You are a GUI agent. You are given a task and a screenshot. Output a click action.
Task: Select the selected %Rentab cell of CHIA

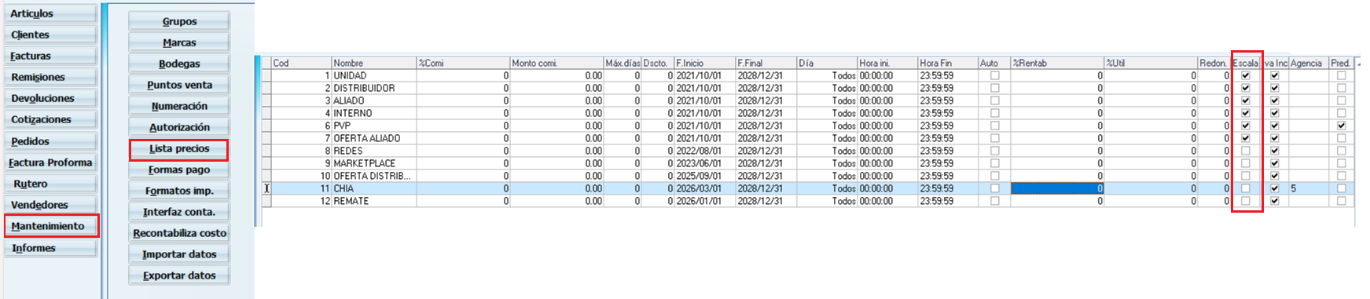click(1057, 188)
